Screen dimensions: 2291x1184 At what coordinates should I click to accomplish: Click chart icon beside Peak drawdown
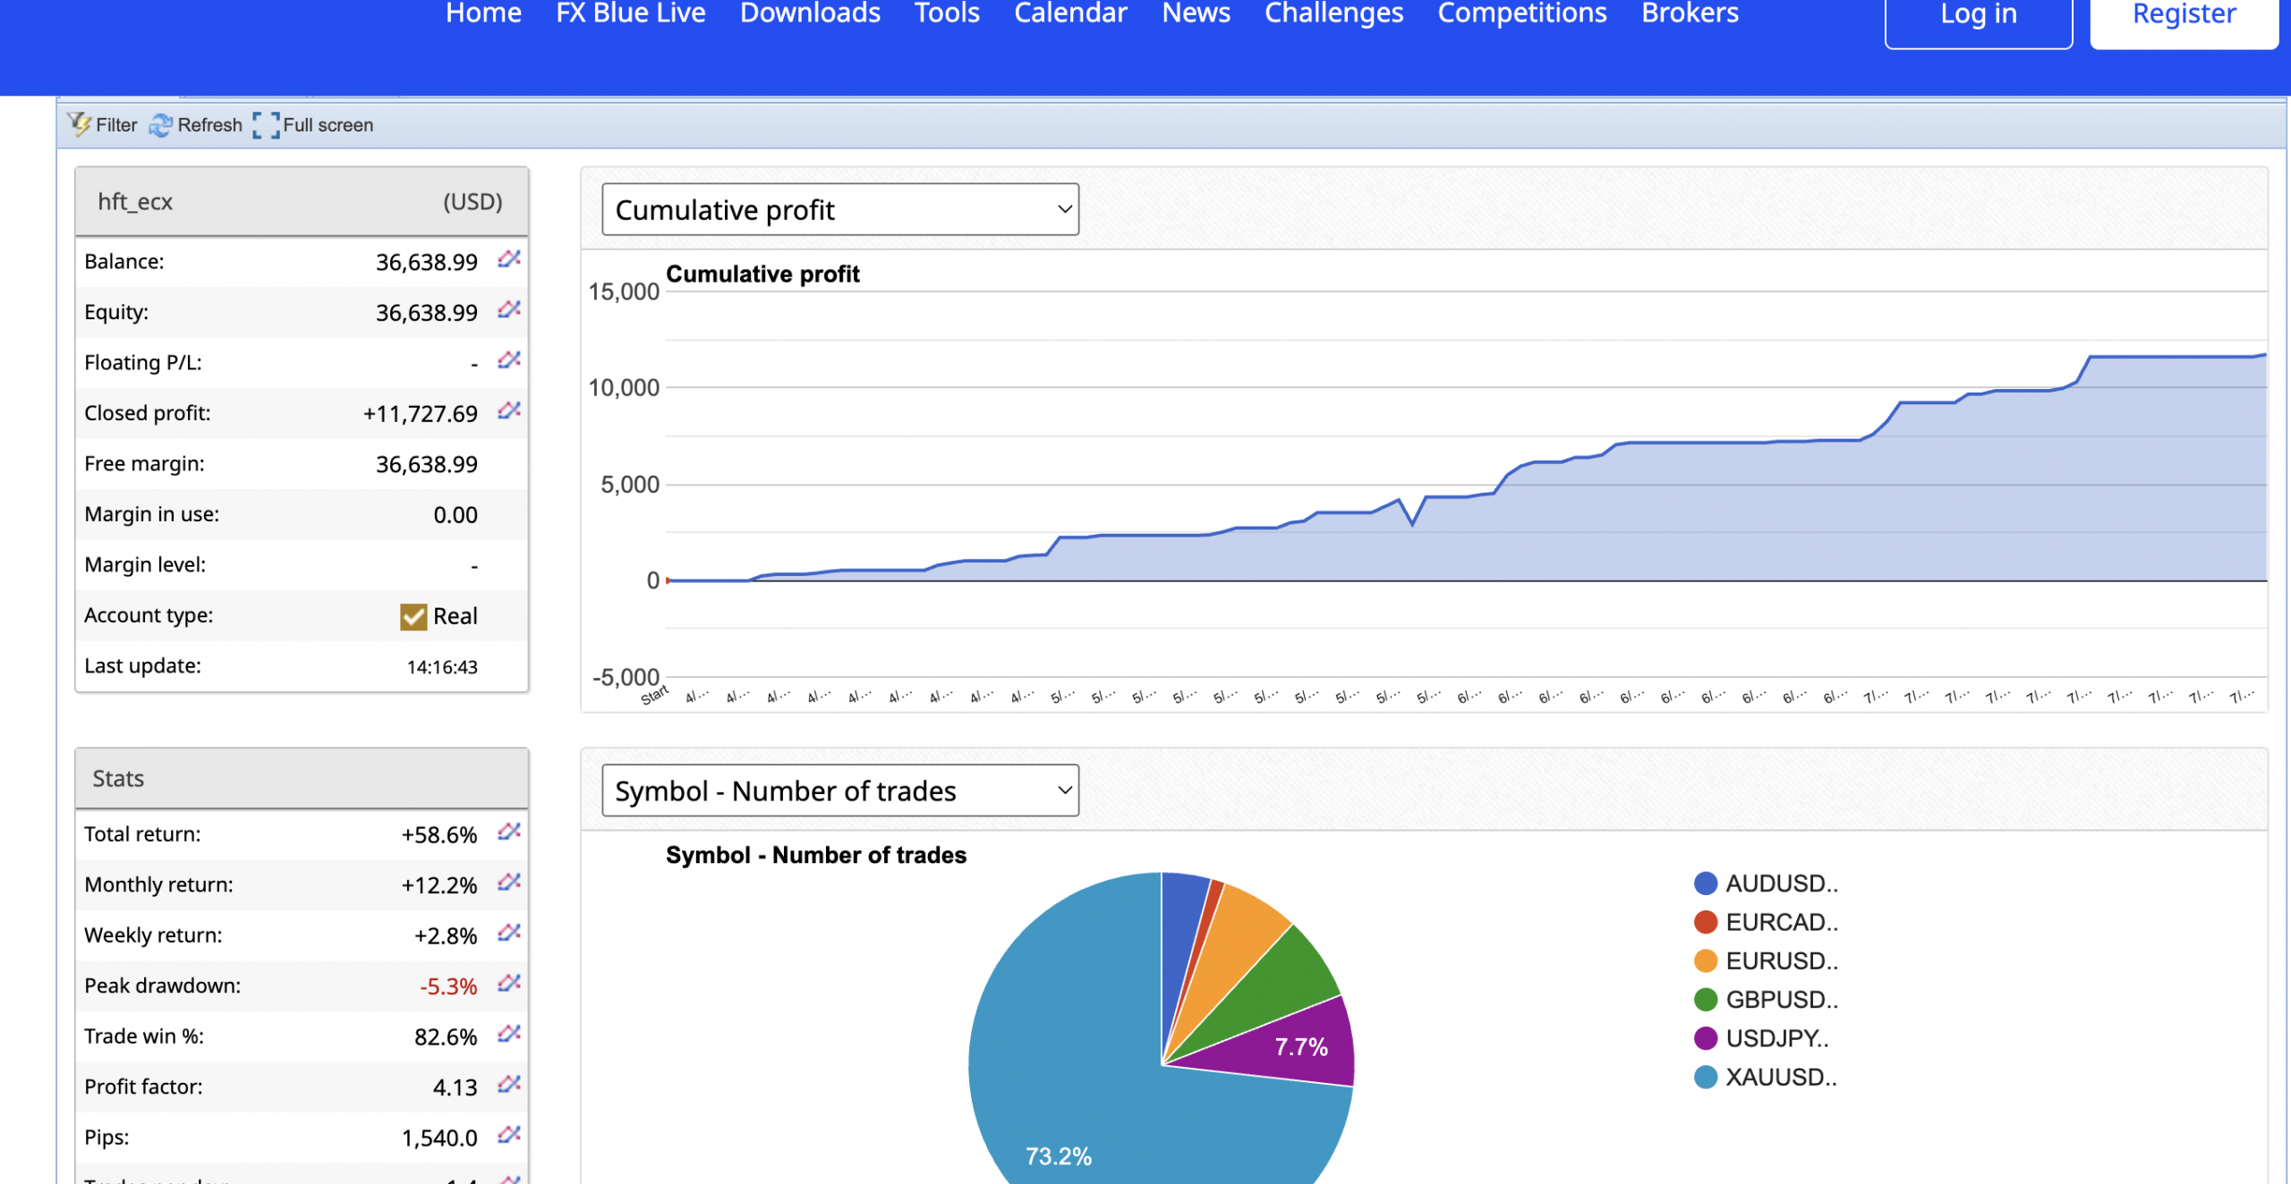[509, 984]
